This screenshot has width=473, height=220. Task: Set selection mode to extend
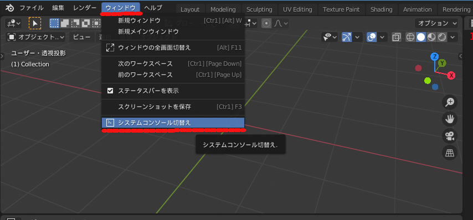pos(65,23)
